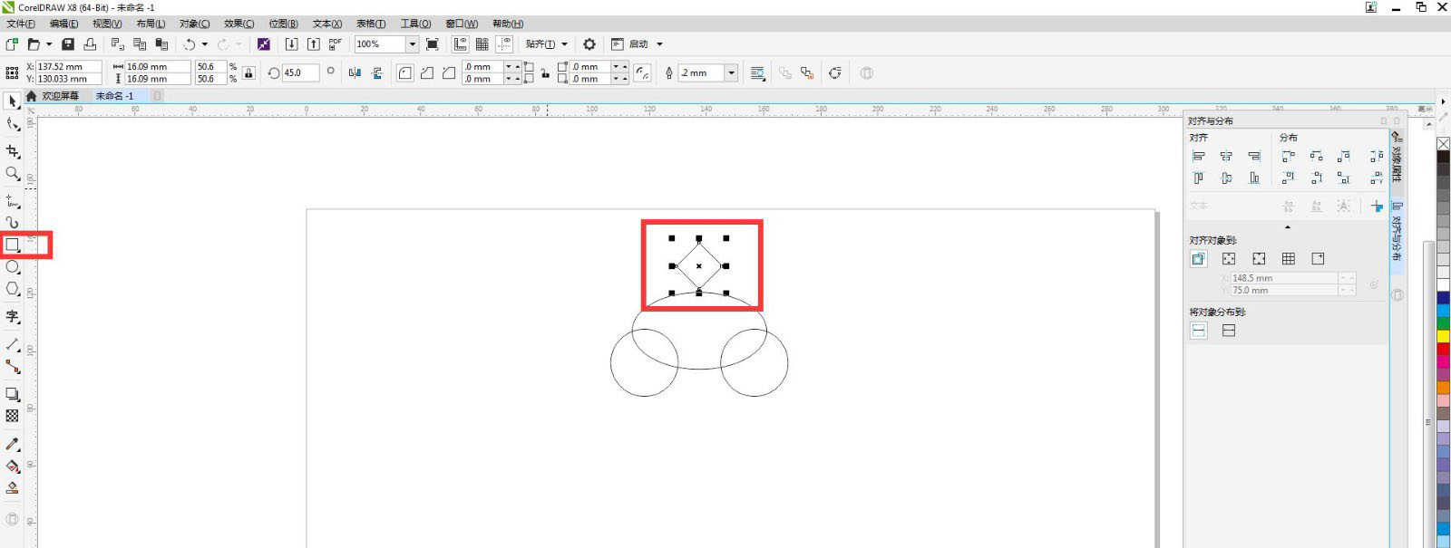Viewport: 1451px width, 548px height.
Task: Toggle align to active objects option
Action: pos(1199,259)
